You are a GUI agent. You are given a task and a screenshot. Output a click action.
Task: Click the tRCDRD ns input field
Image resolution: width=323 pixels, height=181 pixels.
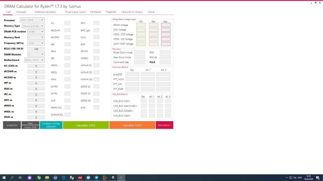click(36, 77)
